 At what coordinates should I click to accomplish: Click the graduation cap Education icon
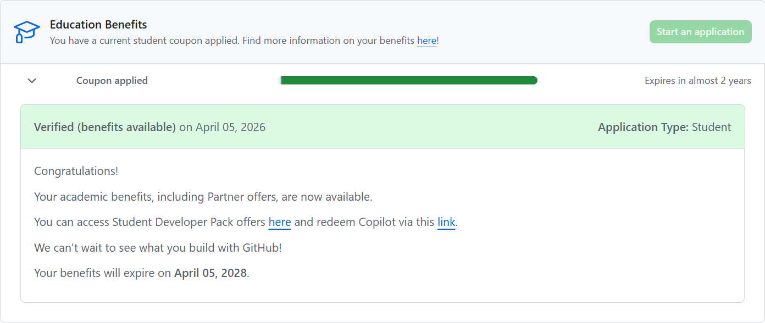coord(26,32)
